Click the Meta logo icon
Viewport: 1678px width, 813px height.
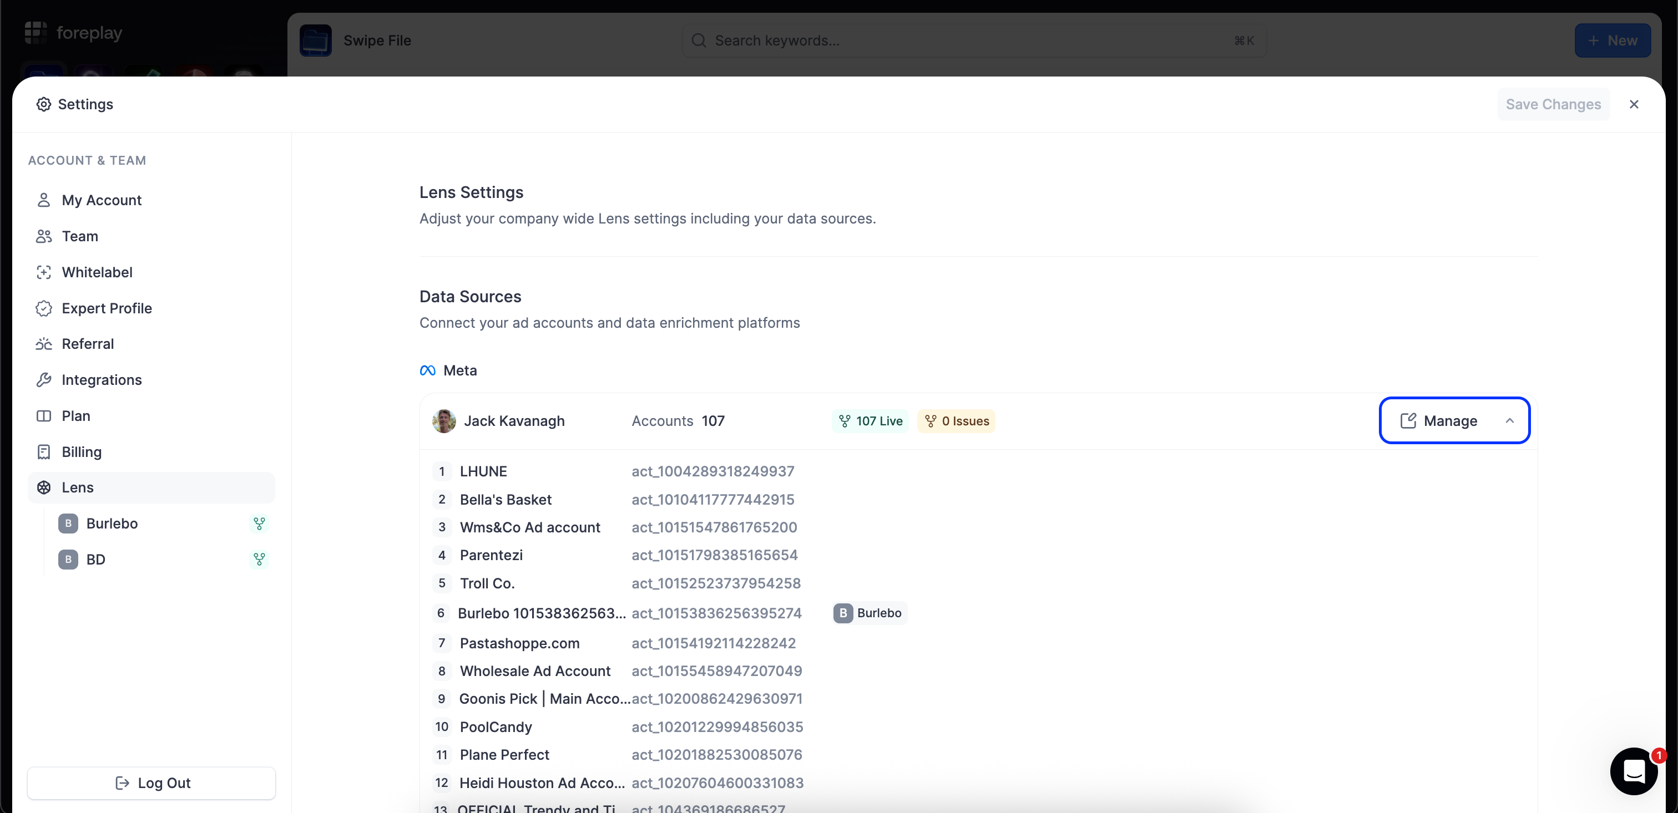pyautogui.click(x=427, y=370)
